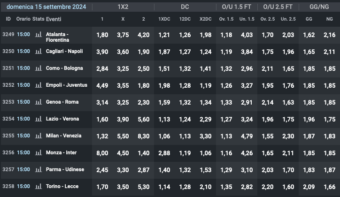View stats icon for Empoli - Juventus
The width and height of the screenshot is (340, 197).
39,85
